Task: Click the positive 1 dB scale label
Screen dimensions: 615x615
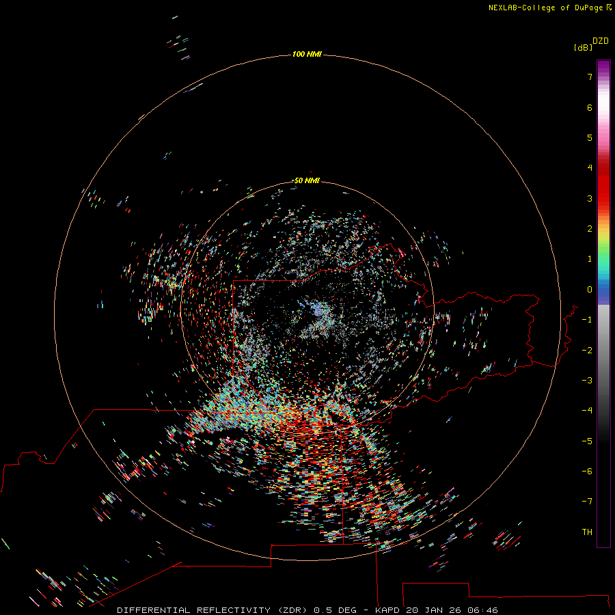Action: coord(590,259)
